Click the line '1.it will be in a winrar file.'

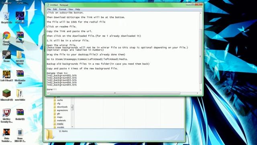click(x=68, y=40)
